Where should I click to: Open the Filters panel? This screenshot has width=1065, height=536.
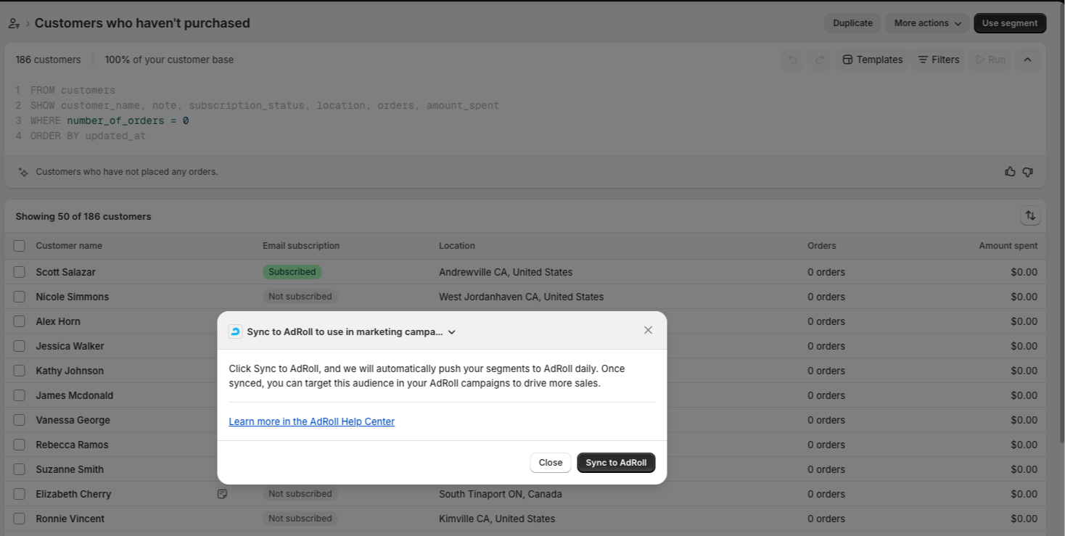click(x=938, y=59)
